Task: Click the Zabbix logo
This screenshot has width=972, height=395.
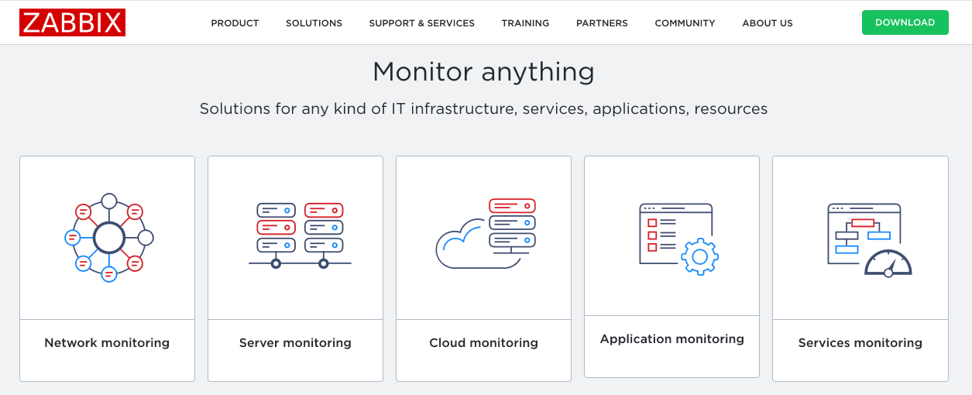Action: (72, 22)
